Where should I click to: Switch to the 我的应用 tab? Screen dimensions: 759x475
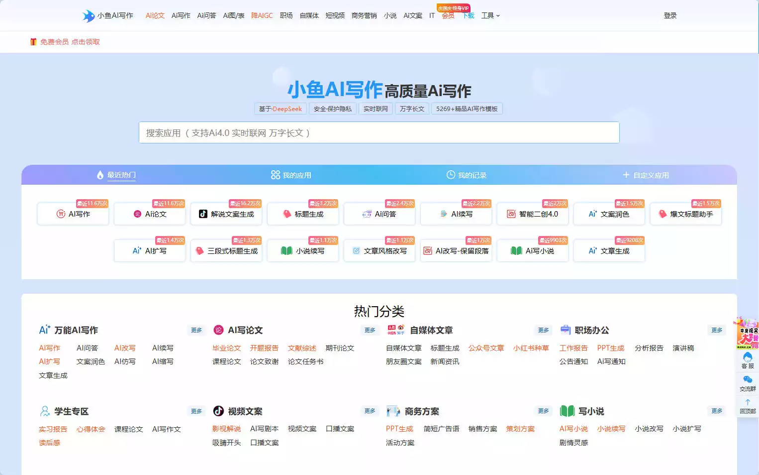point(291,175)
